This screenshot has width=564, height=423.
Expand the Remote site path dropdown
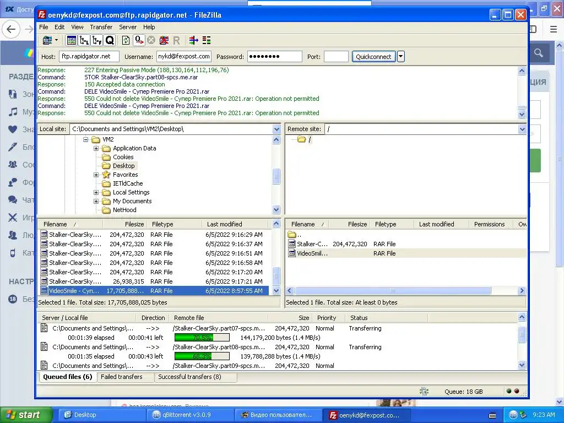[522, 129]
